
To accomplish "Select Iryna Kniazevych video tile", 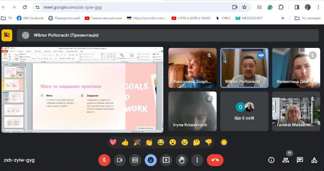I will click(192, 111).
